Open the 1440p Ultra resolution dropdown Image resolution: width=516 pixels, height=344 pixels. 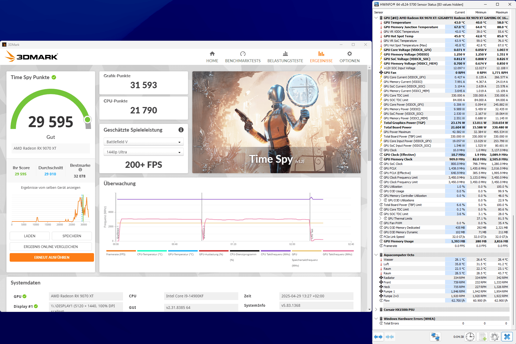coord(143,152)
